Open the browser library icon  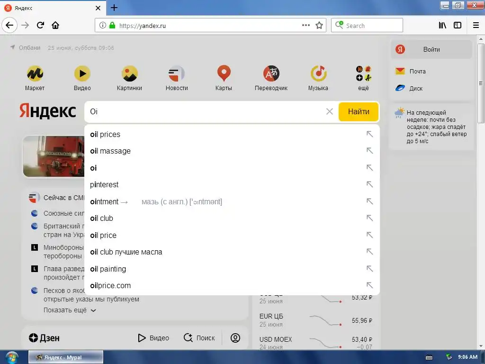[x=442, y=25]
